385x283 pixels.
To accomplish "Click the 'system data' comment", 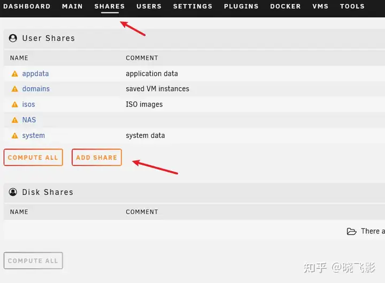I will tap(145, 135).
